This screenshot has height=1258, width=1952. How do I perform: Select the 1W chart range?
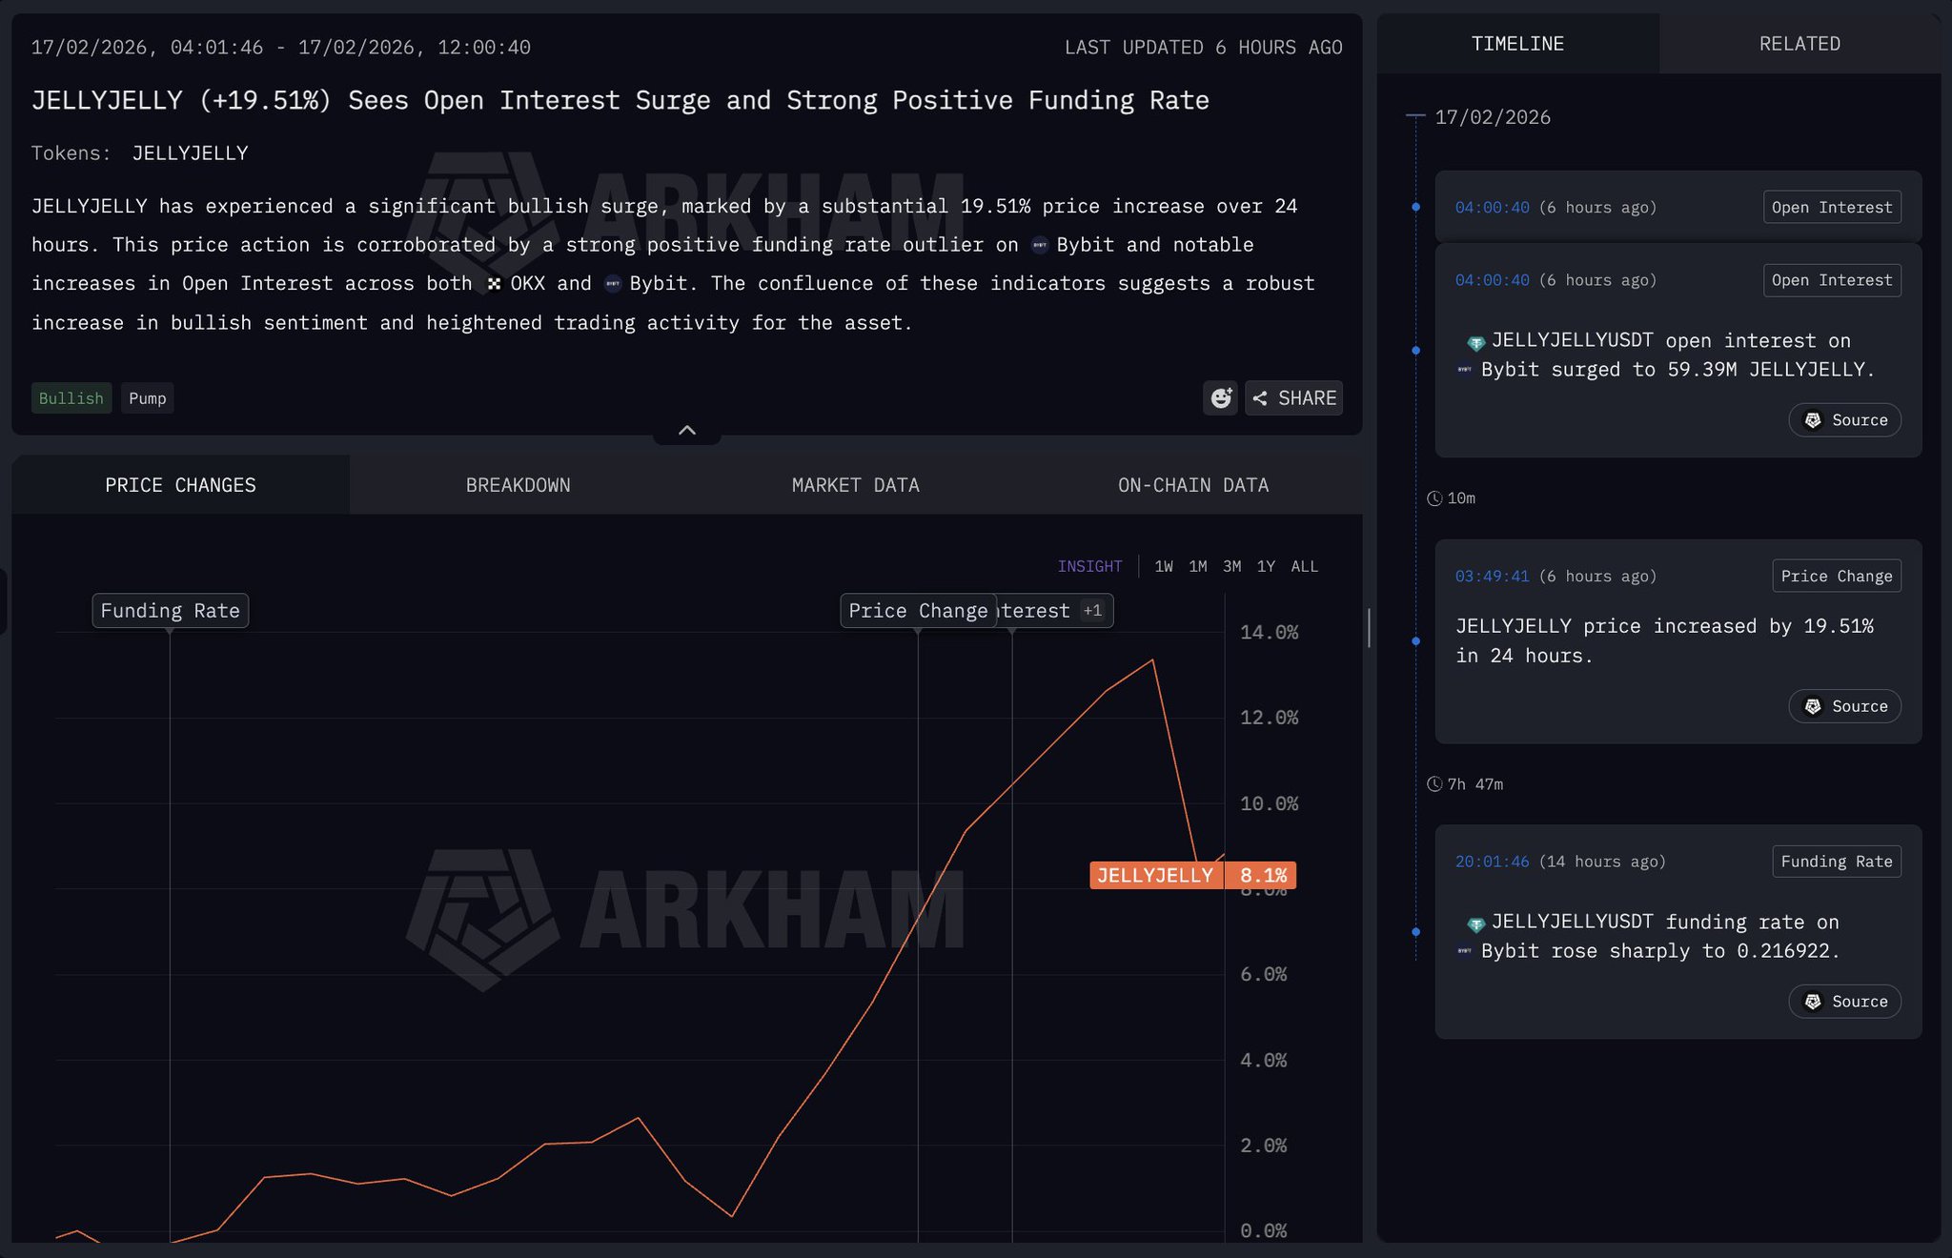pos(1163,566)
